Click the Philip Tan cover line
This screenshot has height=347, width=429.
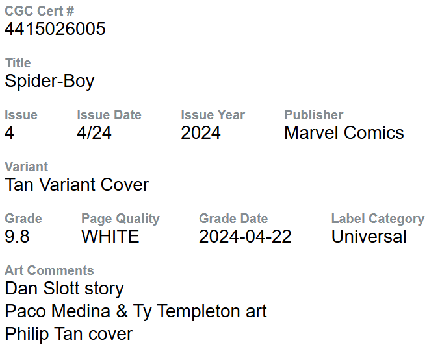coord(68,334)
